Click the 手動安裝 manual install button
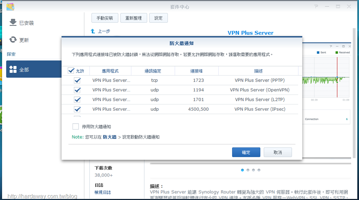Image resolution: width=359 pixels, height=200 pixels. pyautogui.click(x=104, y=18)
